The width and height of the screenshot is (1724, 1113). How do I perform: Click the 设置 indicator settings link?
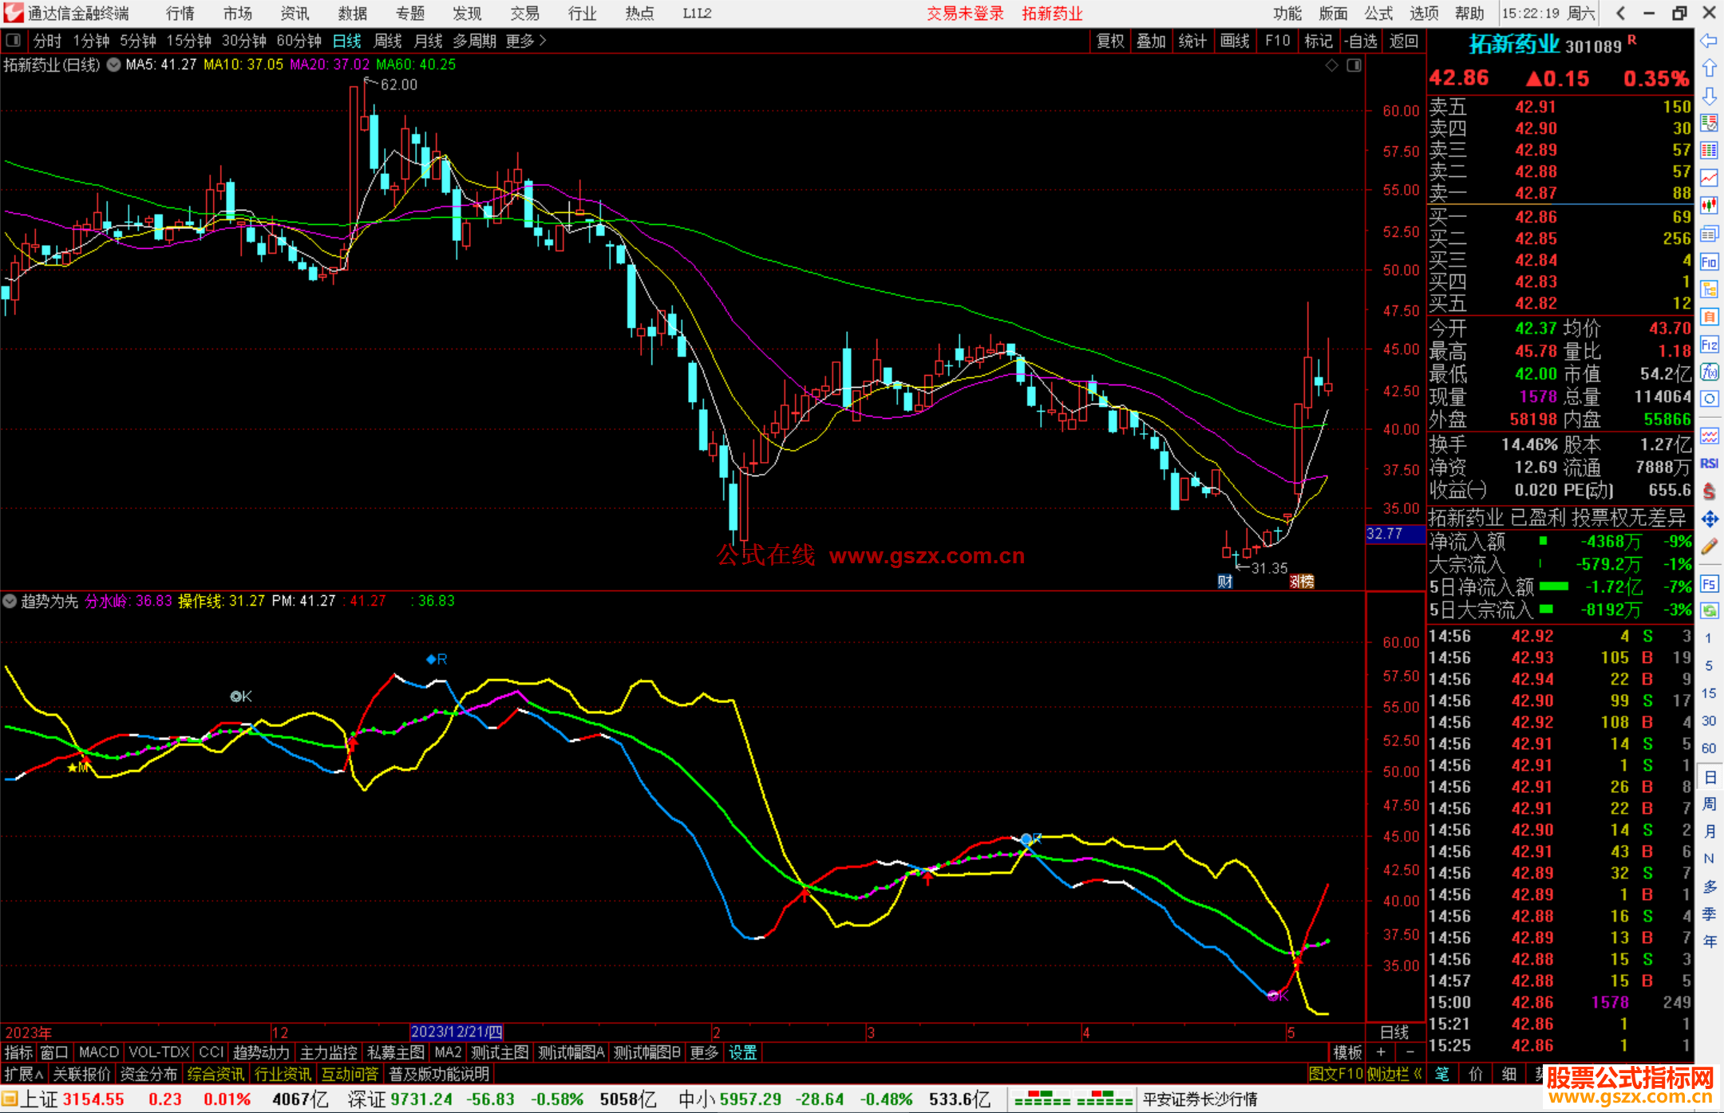tap(742, 1052)
